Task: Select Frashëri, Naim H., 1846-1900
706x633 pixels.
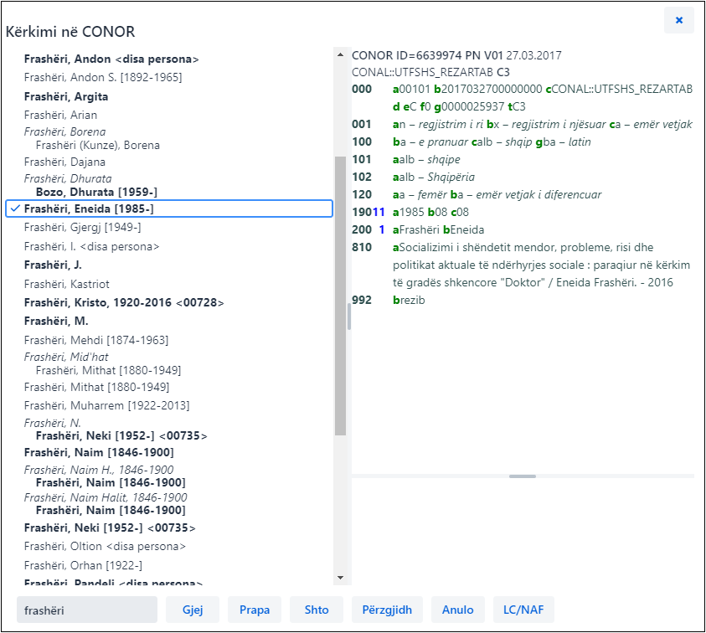Action: coord(99,470)
